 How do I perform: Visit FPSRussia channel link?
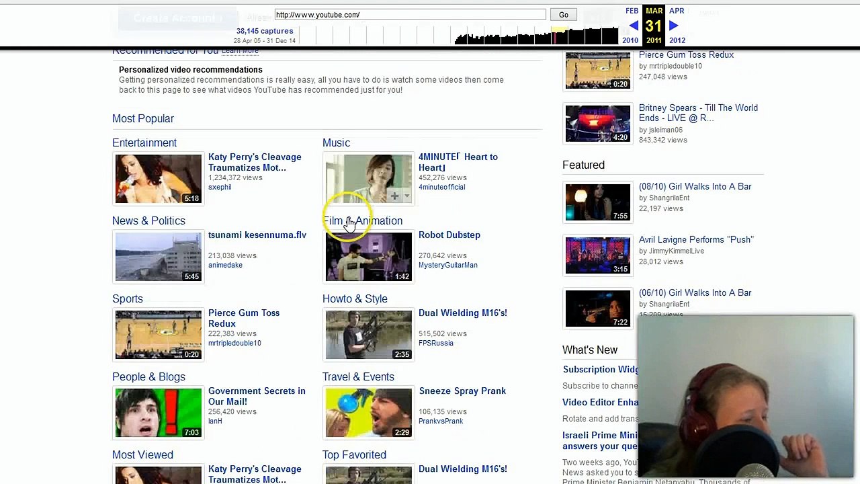click(x=436, y=343)
